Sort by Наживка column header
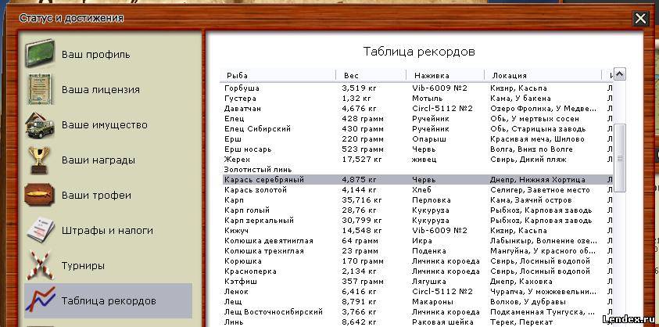This screenshot has width=659, height=327. point(445,75)
